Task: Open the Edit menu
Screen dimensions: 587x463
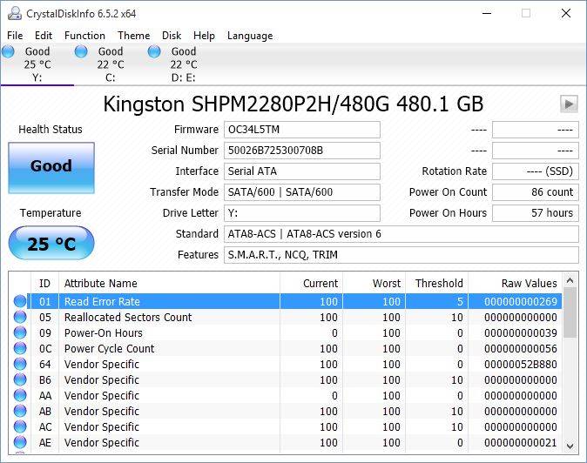Action: 44,36
